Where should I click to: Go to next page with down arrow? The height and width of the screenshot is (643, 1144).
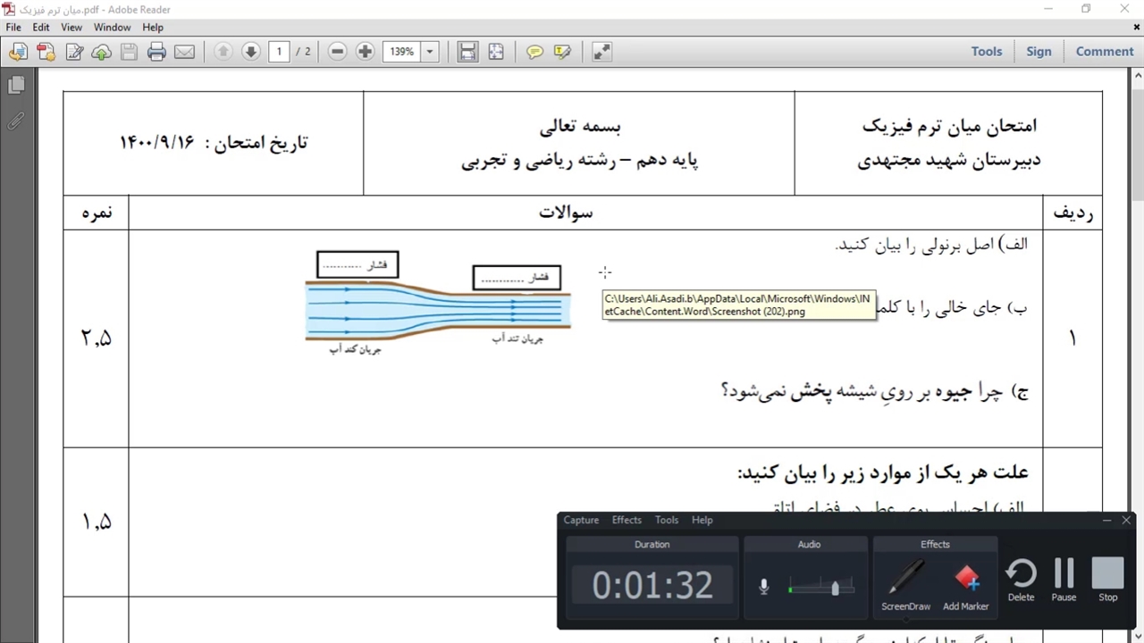pyautogui.click(x=251, y=52)
